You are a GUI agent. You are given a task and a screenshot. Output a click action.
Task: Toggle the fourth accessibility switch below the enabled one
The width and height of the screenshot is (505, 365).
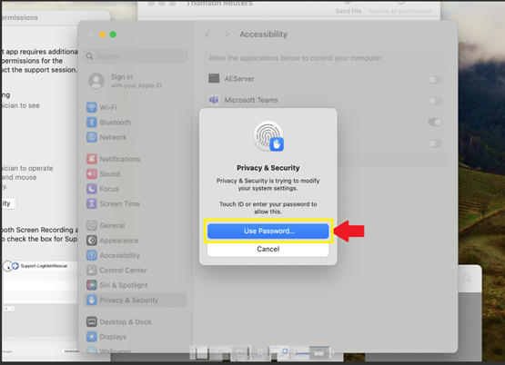pos(435,143)
